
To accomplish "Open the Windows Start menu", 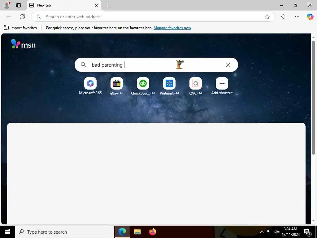I will point(7,232).
